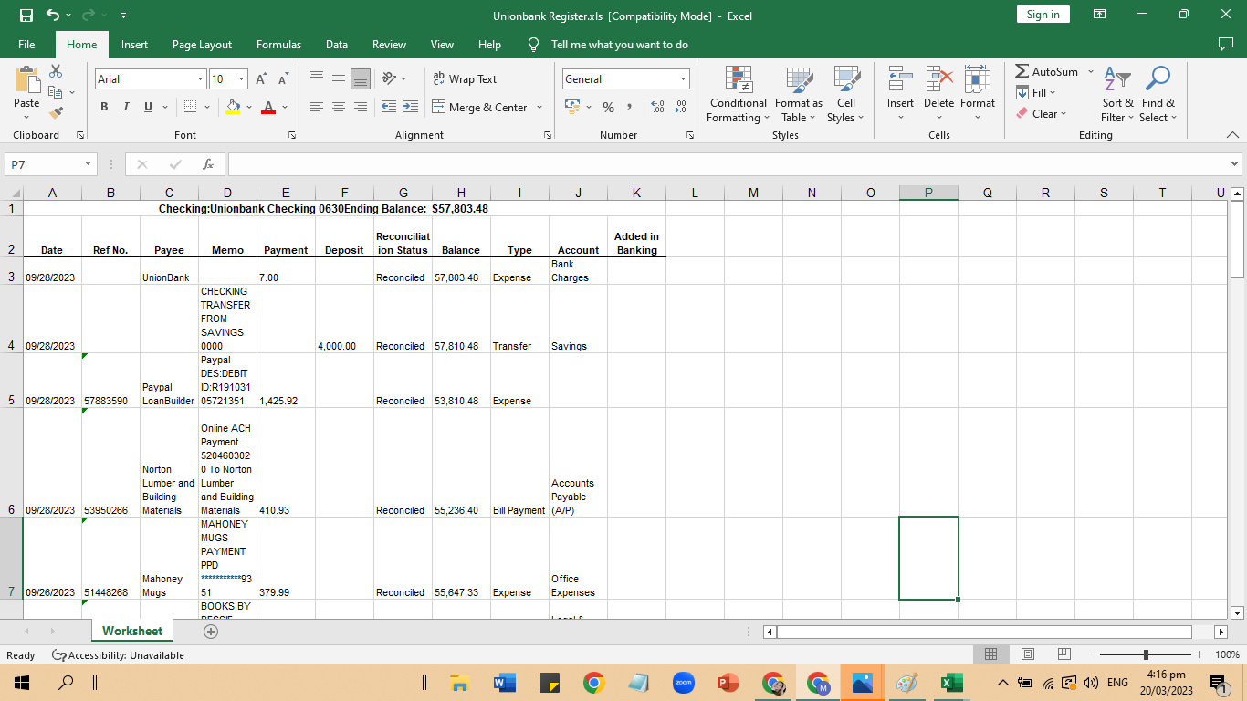
Task: Click the Sign in button
Action: [1043, 14]
